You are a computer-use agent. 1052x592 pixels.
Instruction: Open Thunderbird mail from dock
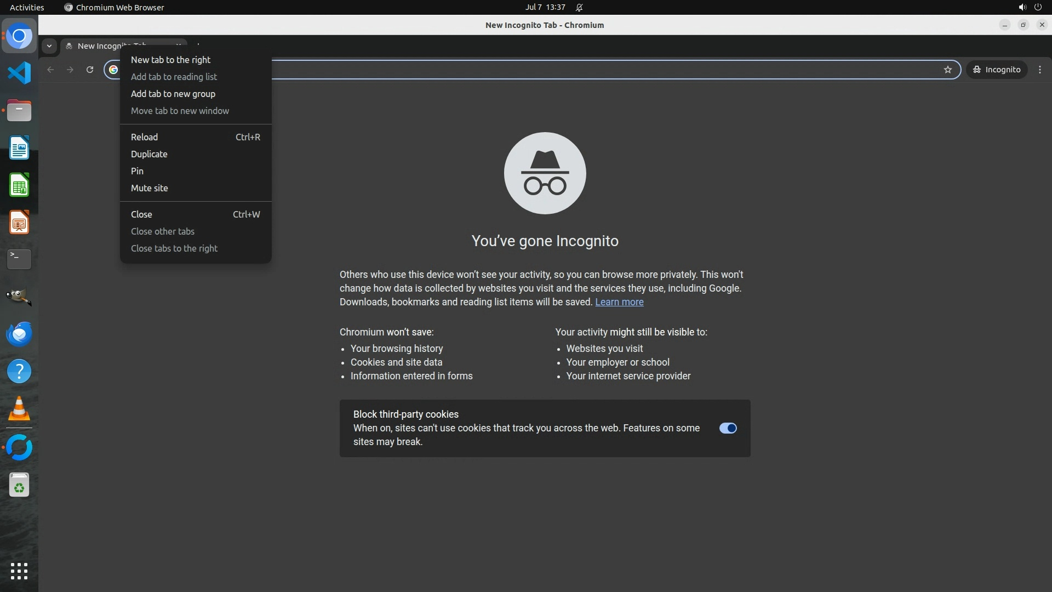[19, 334]
